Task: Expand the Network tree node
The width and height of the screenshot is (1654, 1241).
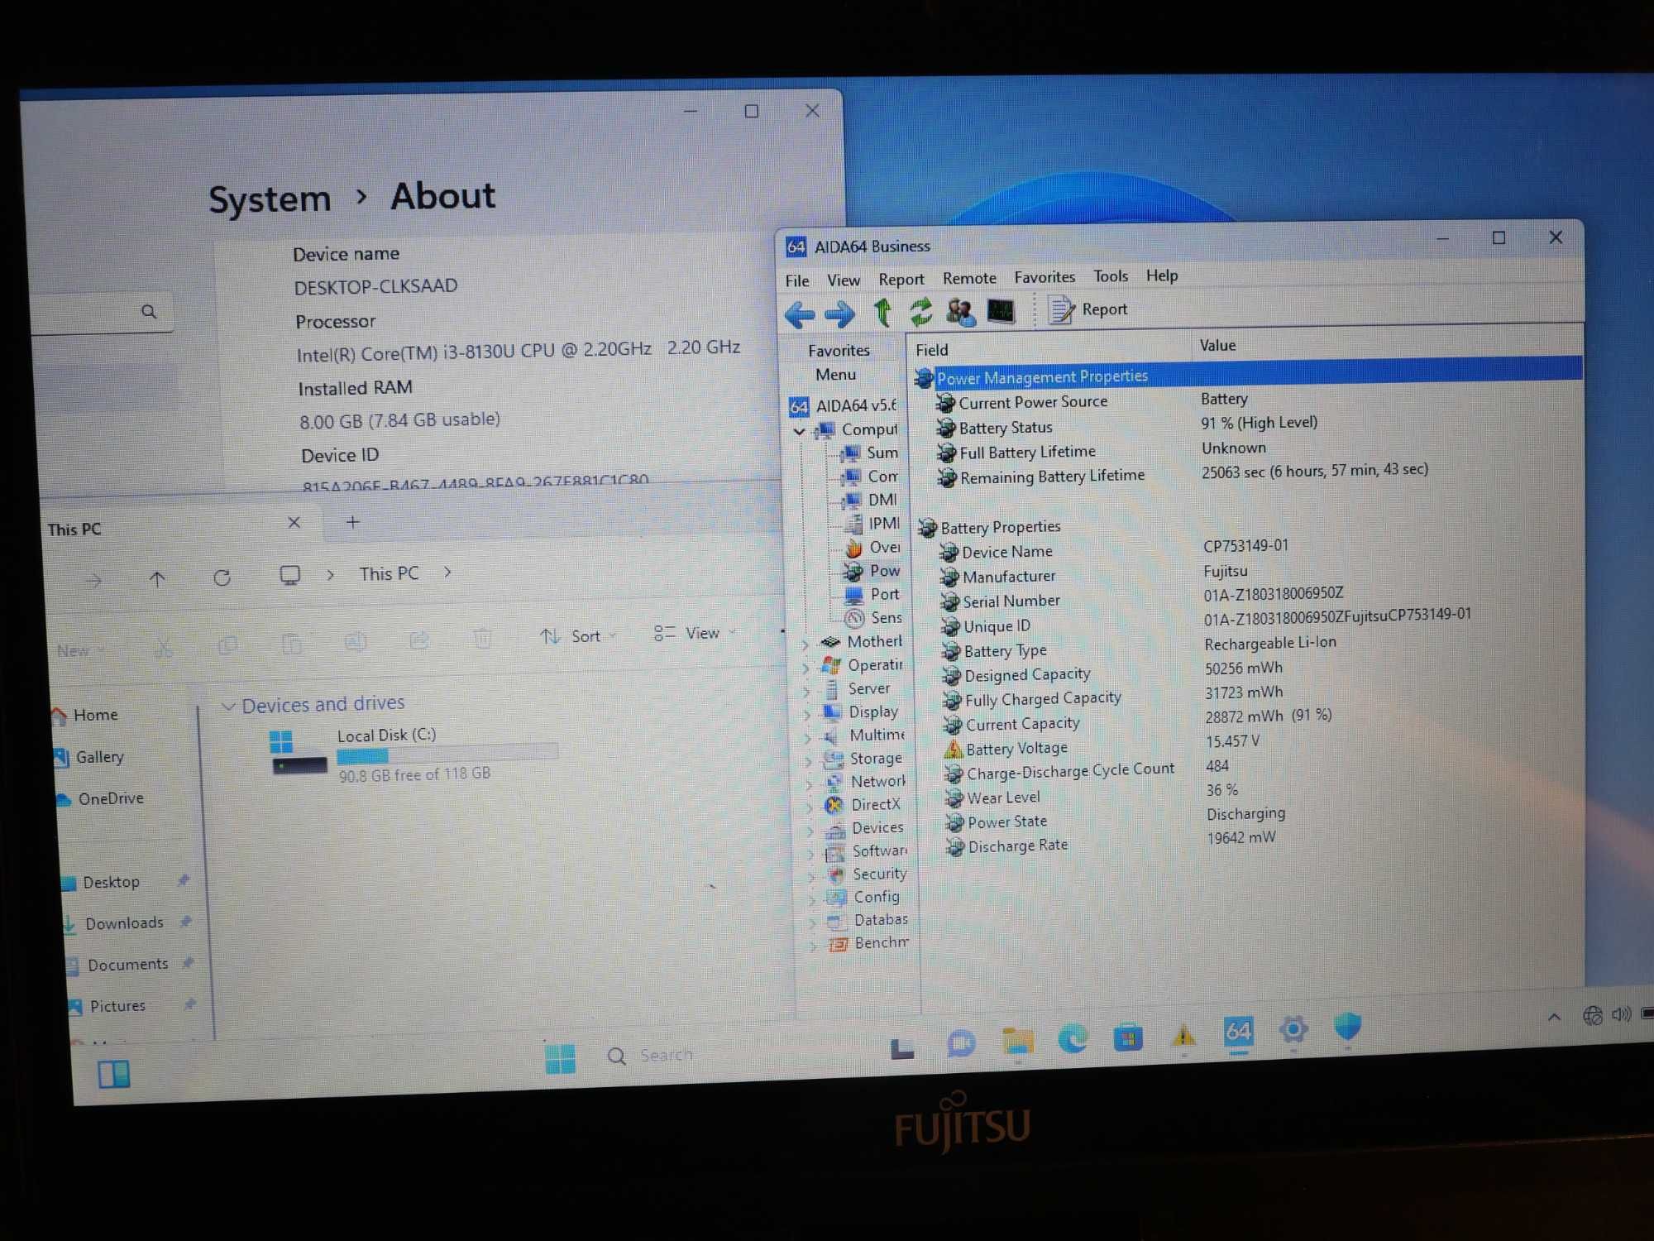Action: point(810,783)
